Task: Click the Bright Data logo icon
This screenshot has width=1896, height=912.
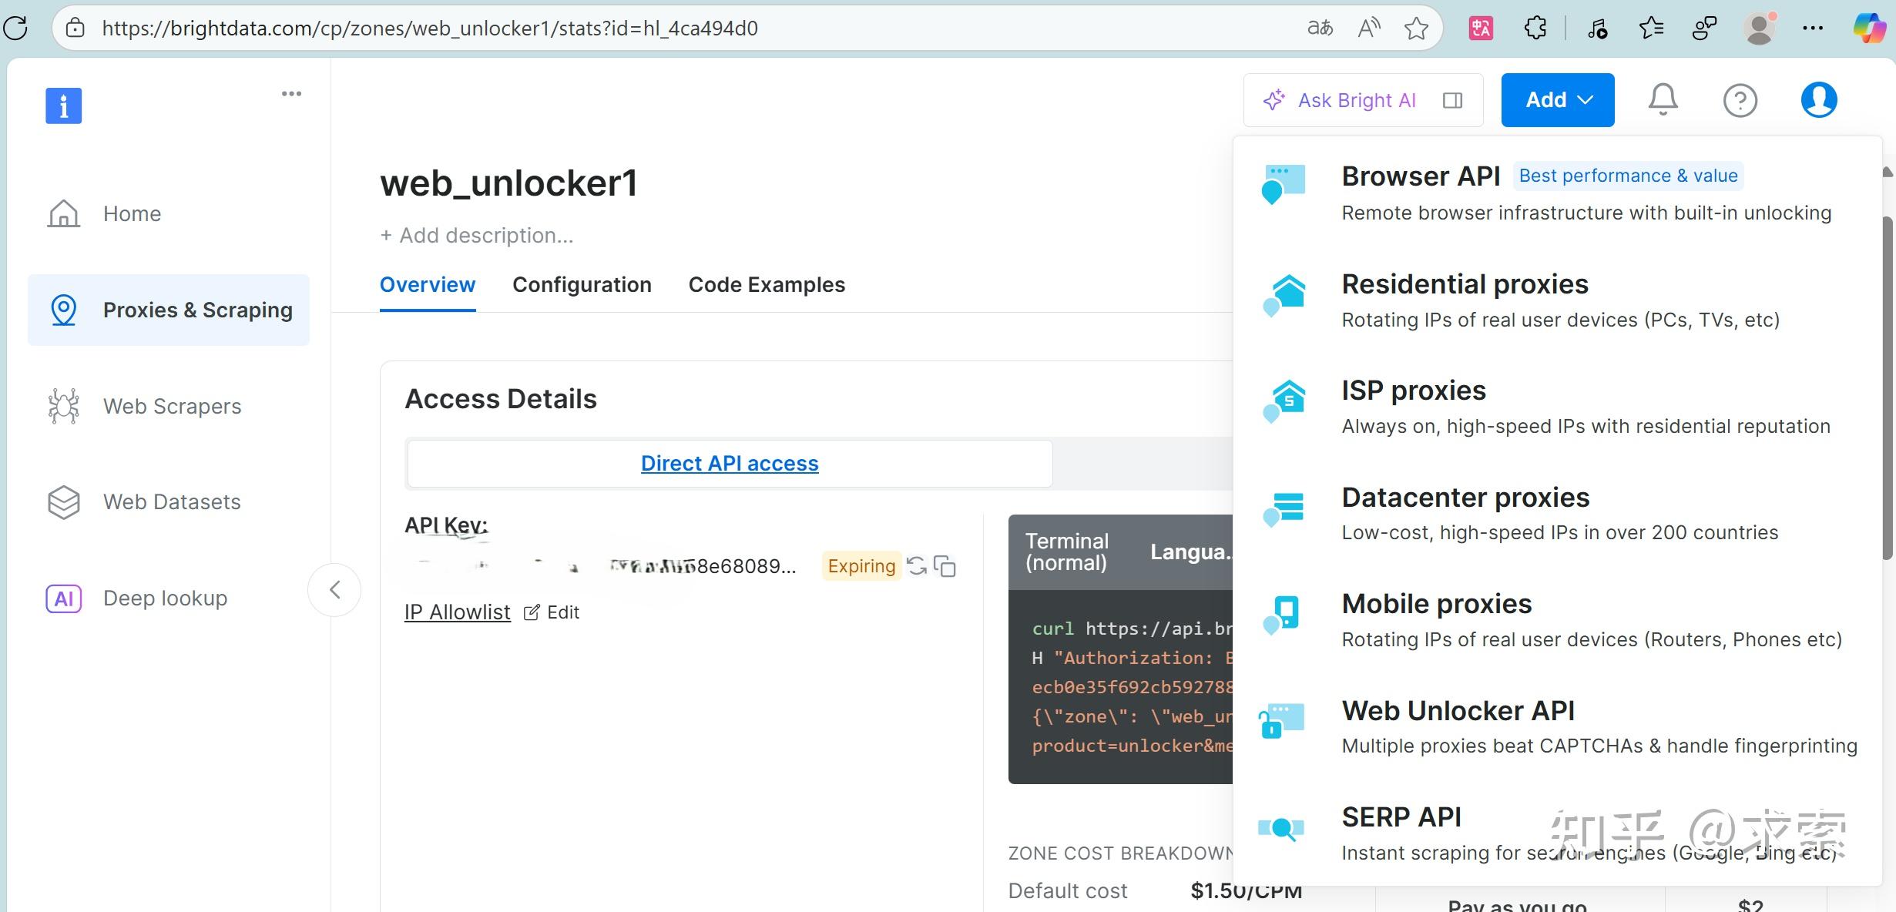Action: (64, 106)
